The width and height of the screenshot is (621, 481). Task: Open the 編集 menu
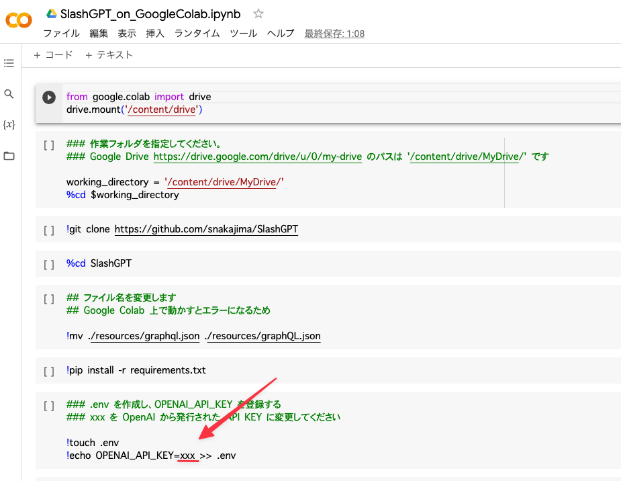click(x=99, y=34)
